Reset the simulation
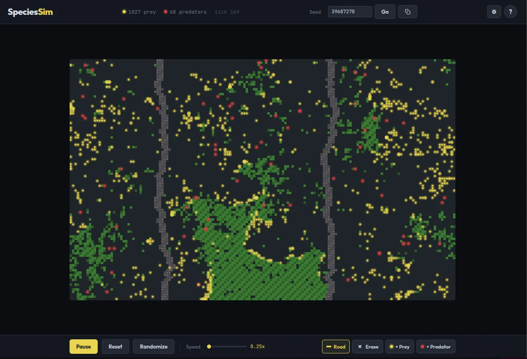This screenshot has width=527, height=359. pos(115,346)
